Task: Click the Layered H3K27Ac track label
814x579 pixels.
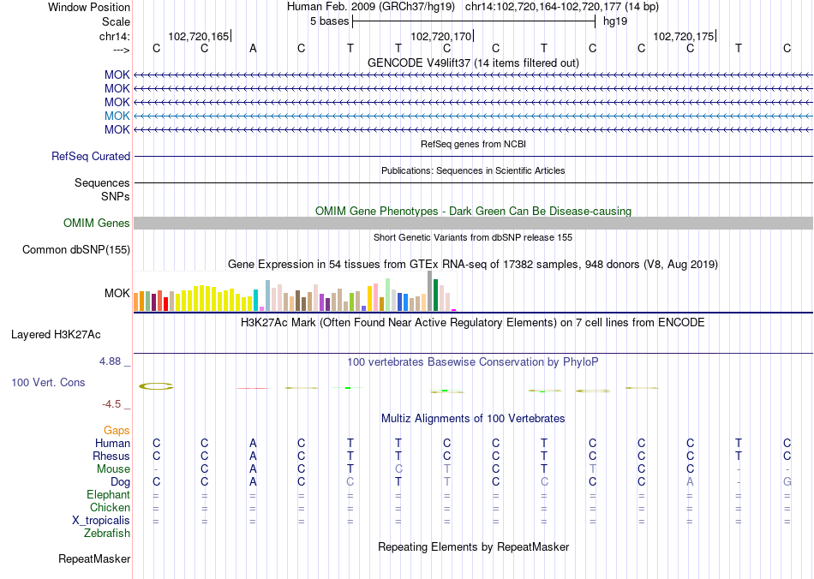Action: 56,335
